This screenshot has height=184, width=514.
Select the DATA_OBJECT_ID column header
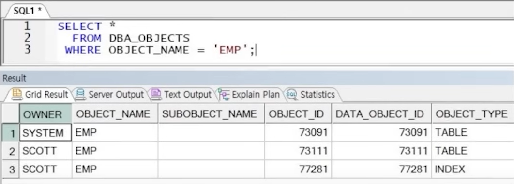point(381,114)
